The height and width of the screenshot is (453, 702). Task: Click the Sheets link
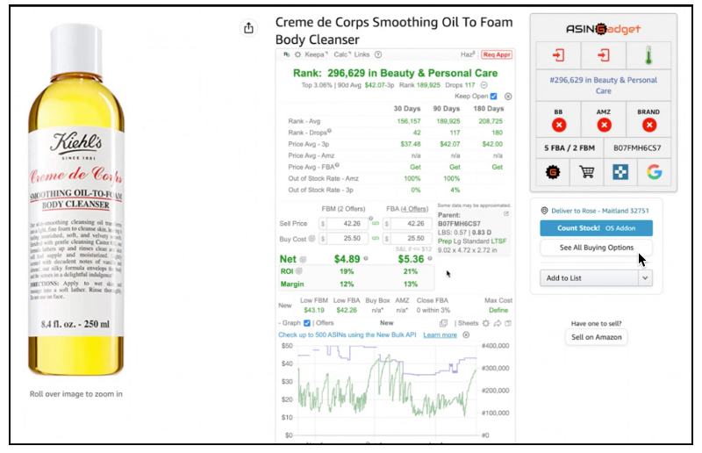[x=469, y=323]
